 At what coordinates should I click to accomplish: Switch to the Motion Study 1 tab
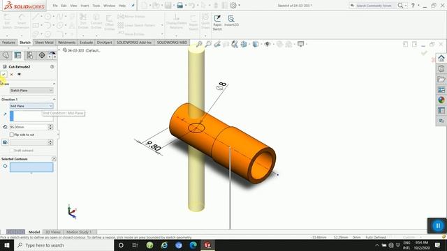tap(79, 232)
